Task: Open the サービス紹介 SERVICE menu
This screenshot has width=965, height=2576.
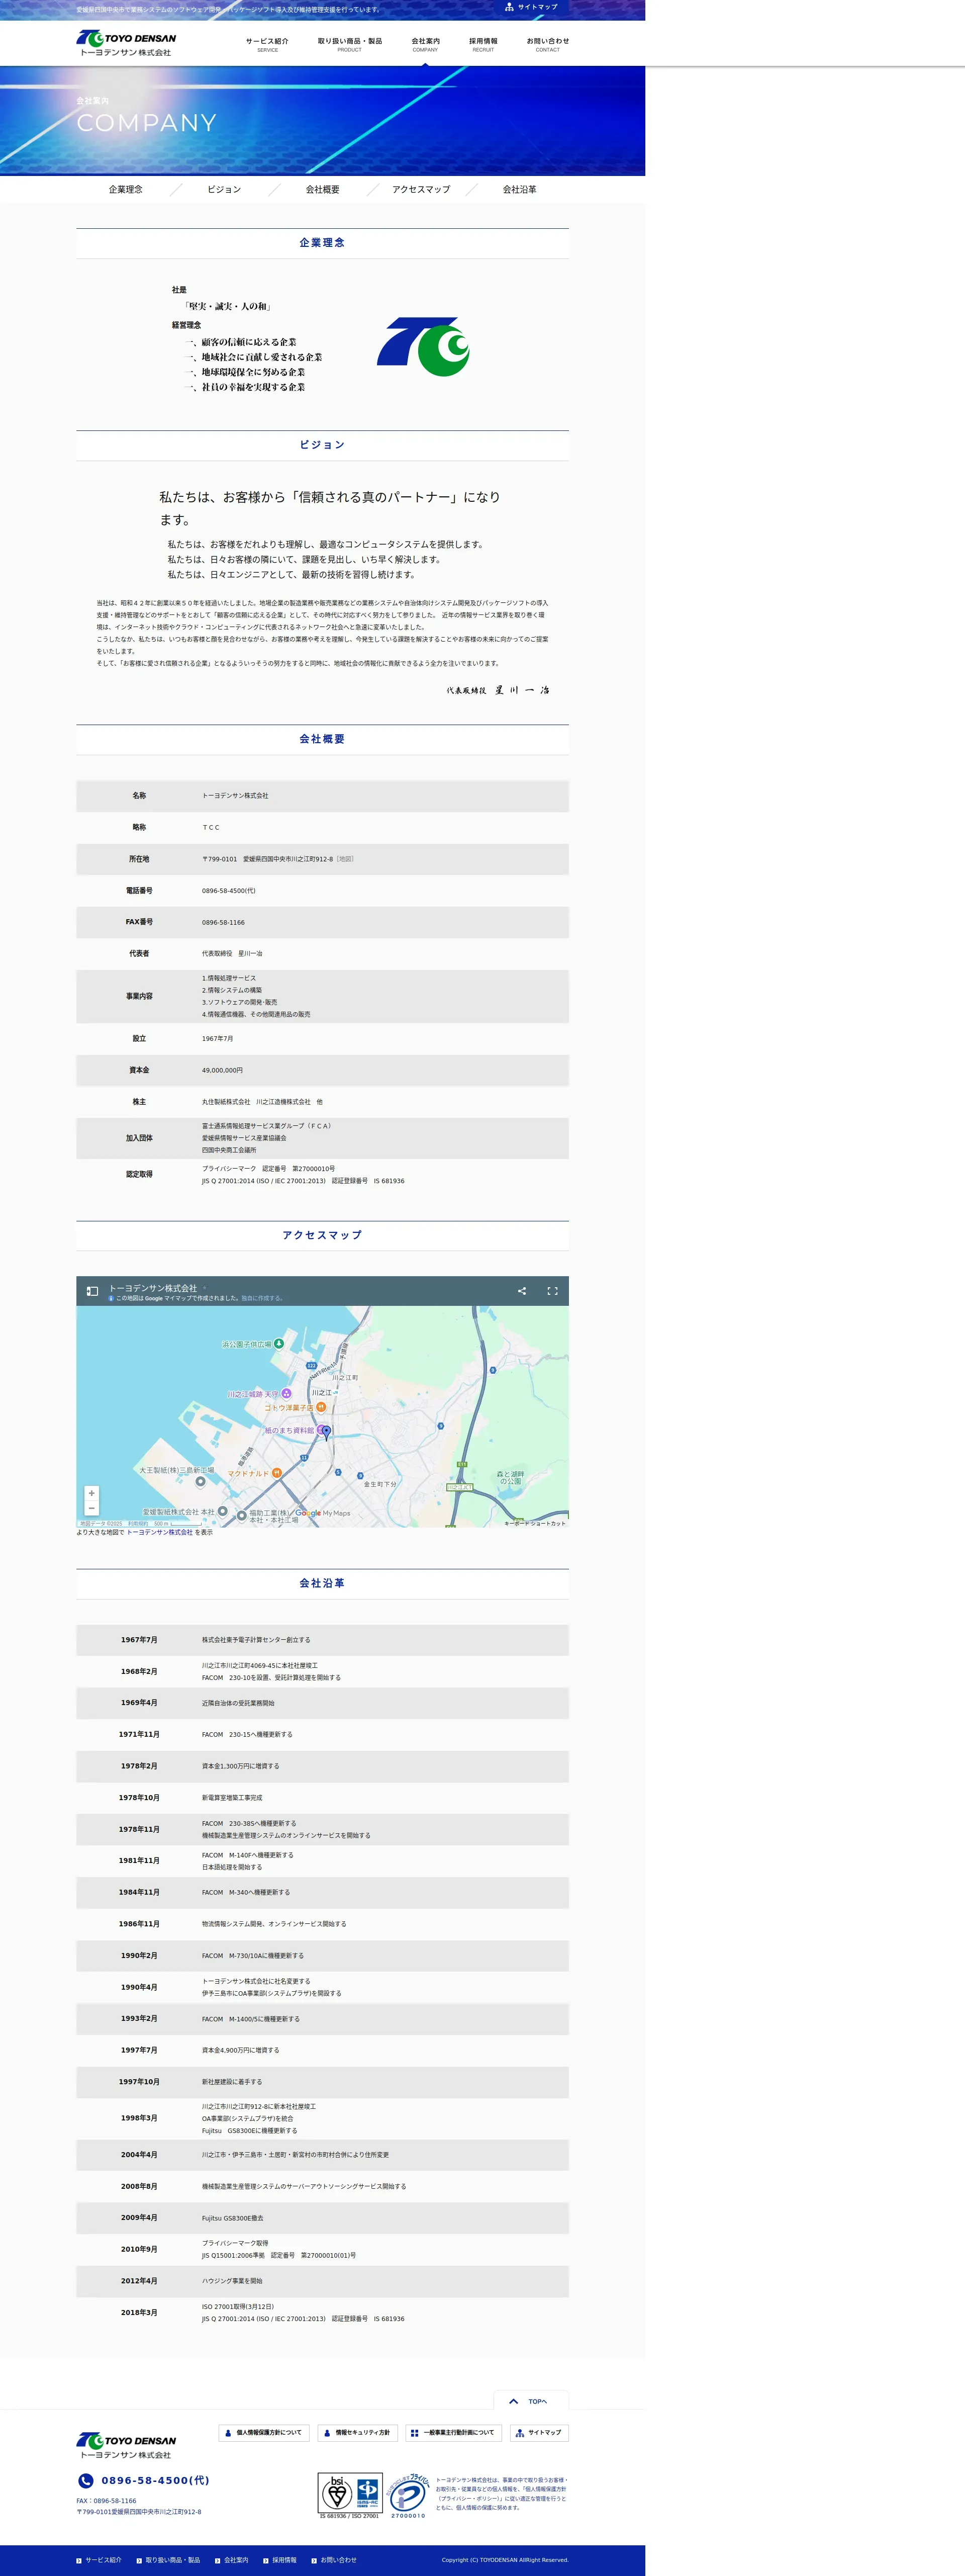Action: click(x=267, y=44)
